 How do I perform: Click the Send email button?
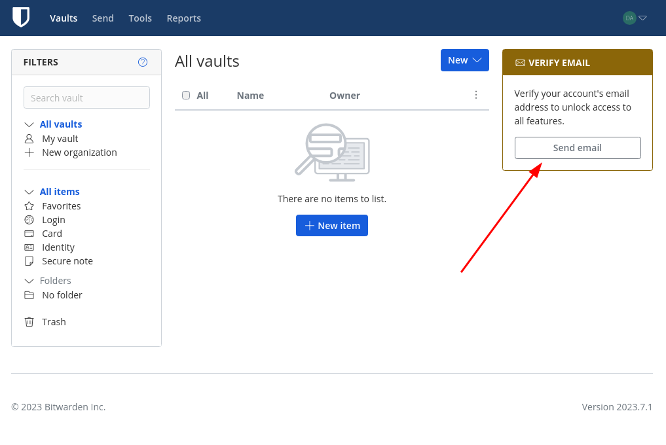pos(578,148)
